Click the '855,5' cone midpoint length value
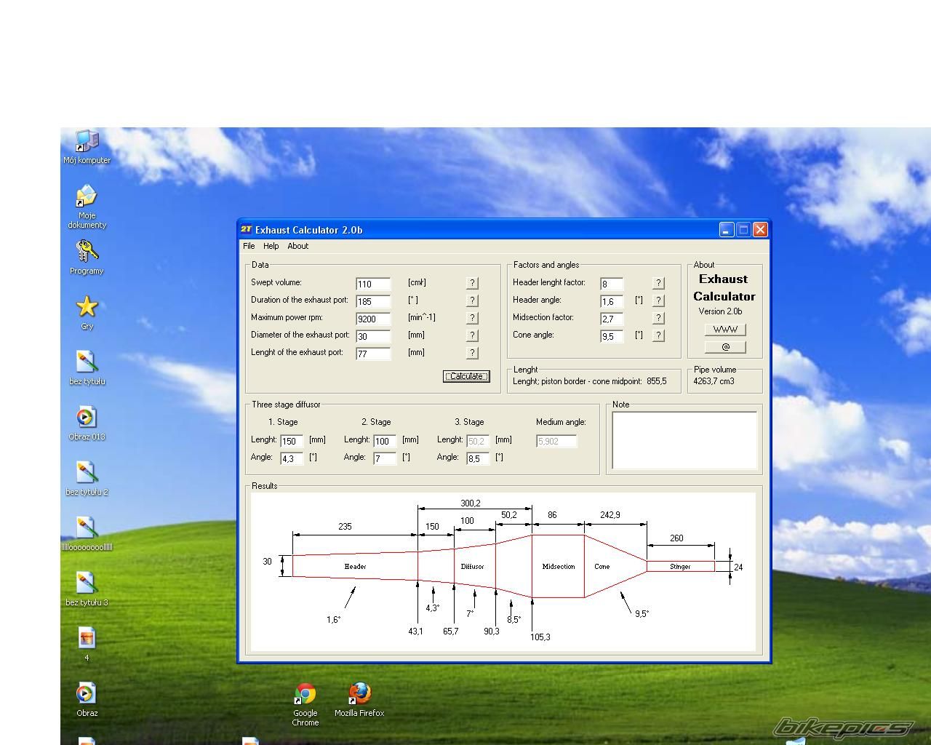 [x=656, y=381]
